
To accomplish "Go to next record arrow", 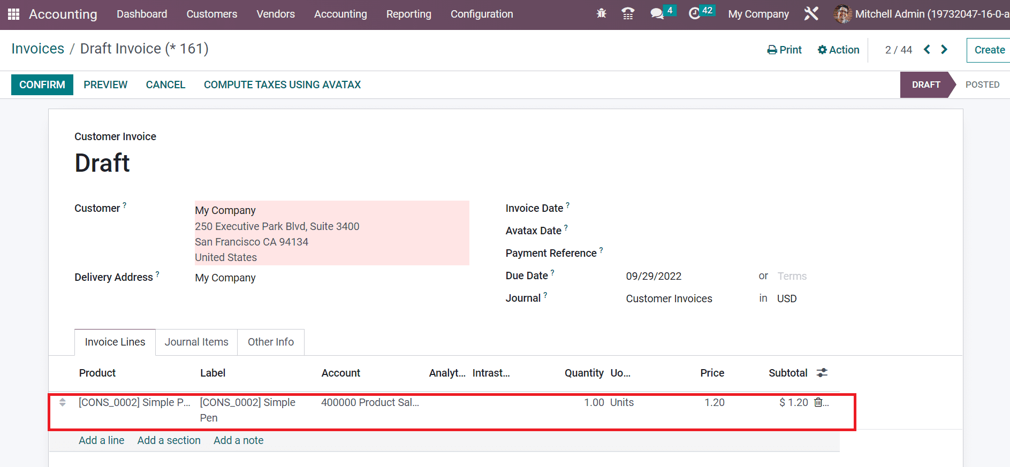I will coord(944,49).
